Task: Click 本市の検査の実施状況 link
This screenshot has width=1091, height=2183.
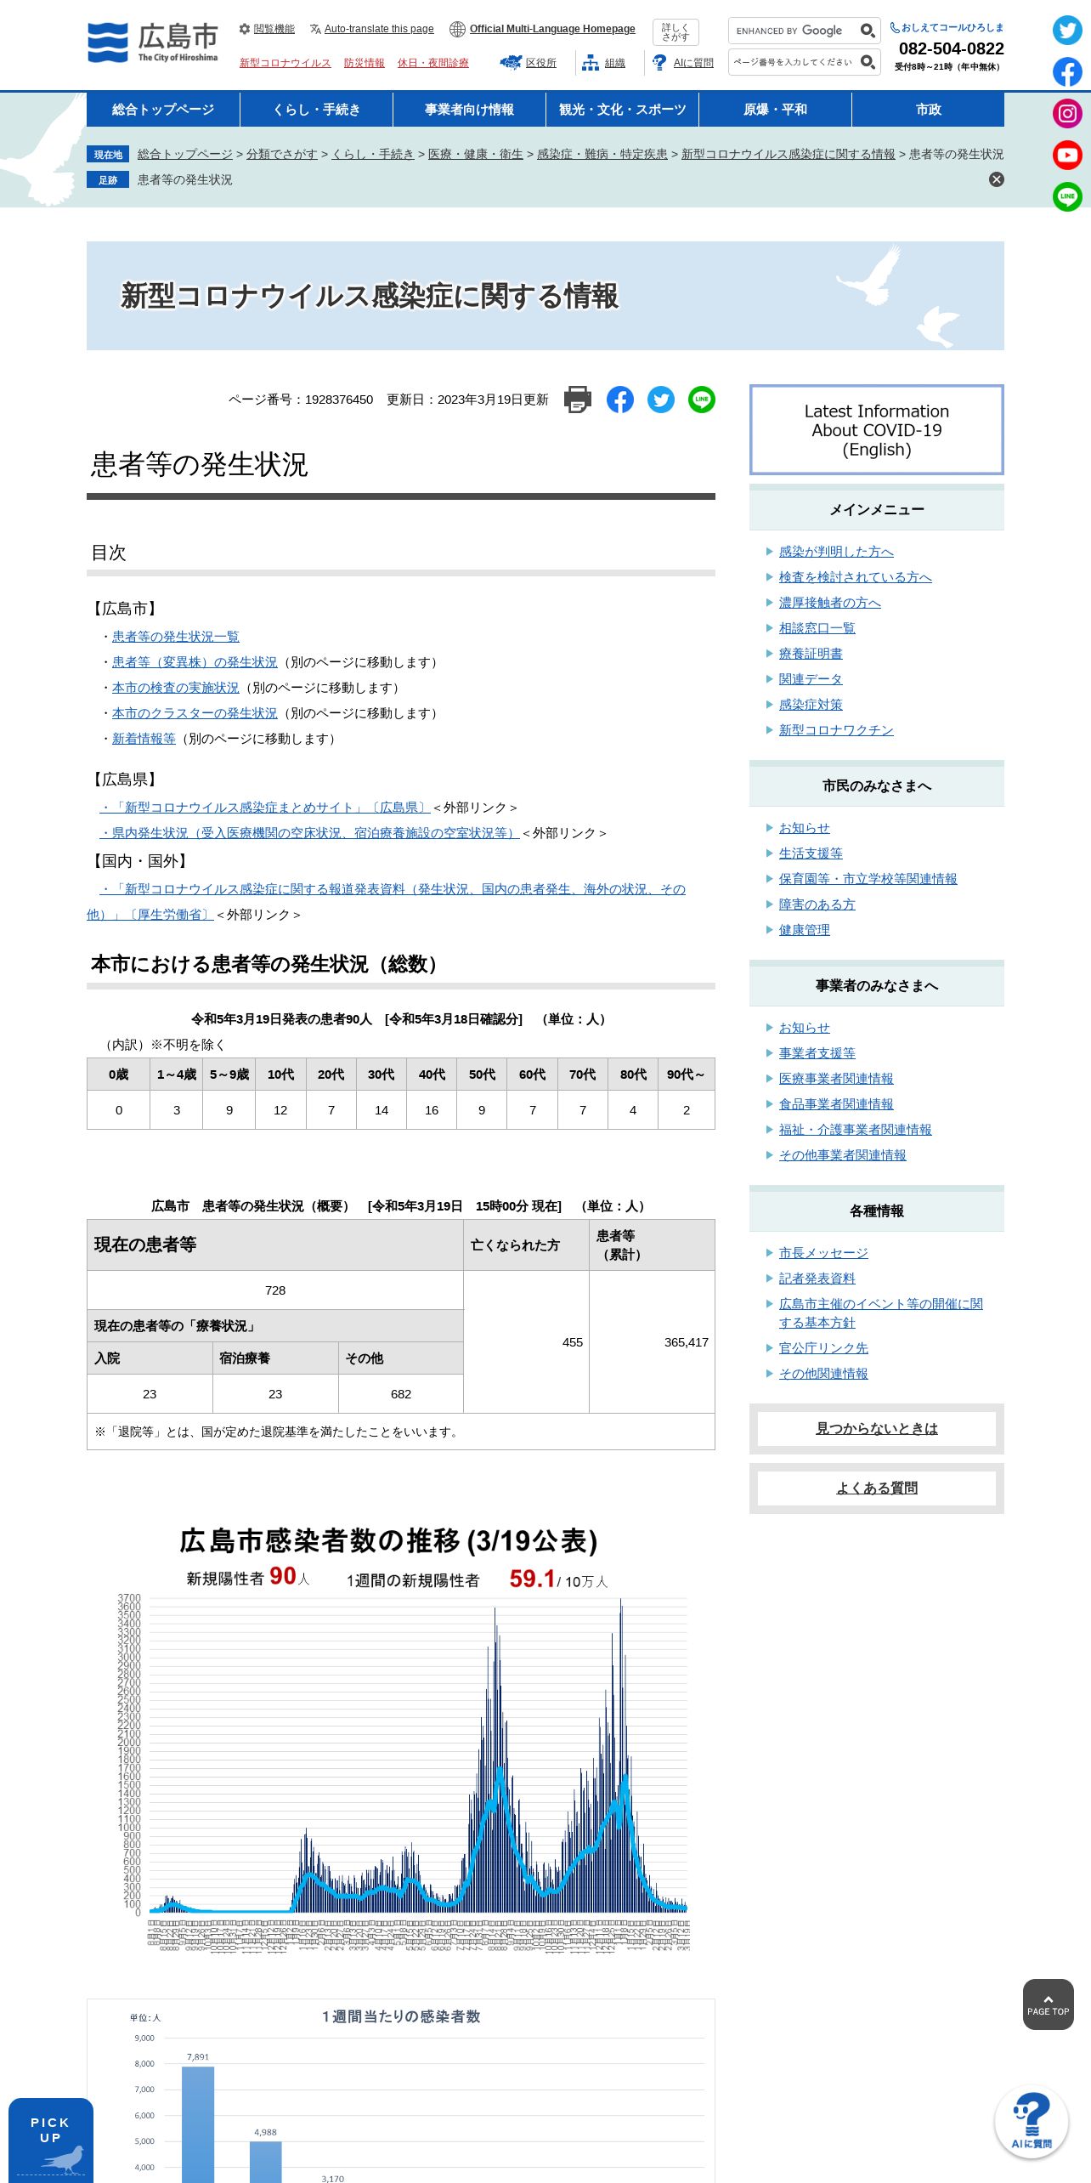Action: coord(176,688)
